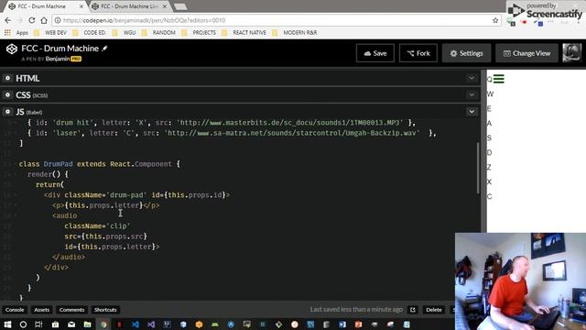The width and height of the screenshot is (586, 330).
Task: Go back in browser history
Action: (x=8, y=20)
